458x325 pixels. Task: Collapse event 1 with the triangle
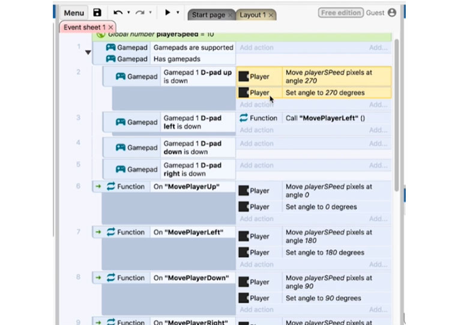(88, 53)
